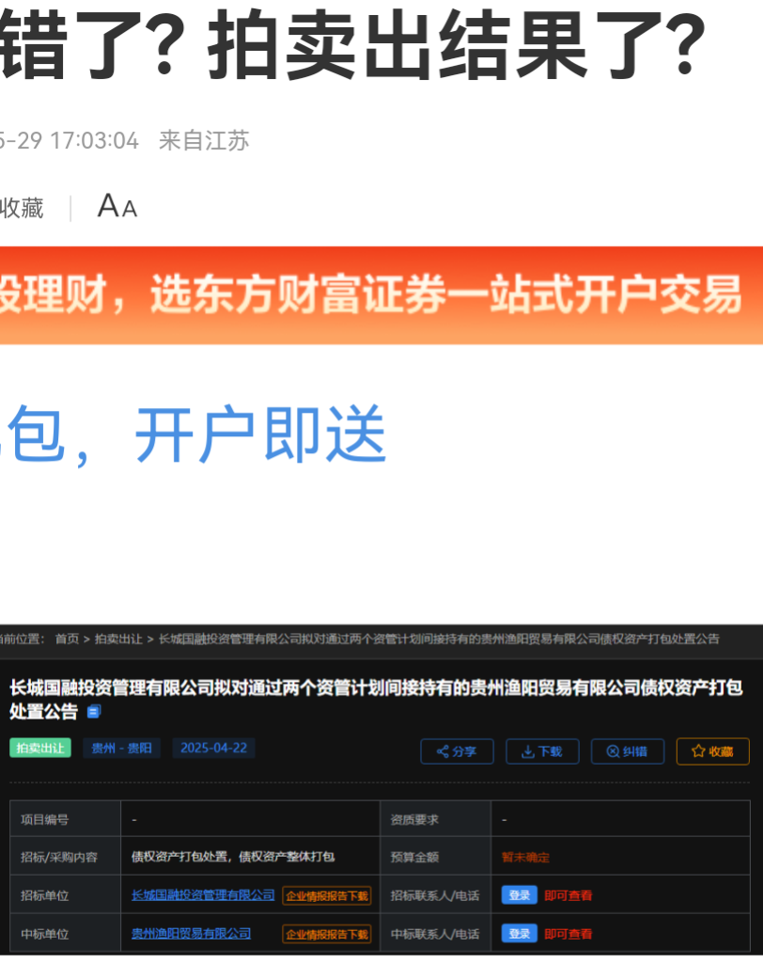Click the 项目编号 label cell

pos(65,819)
